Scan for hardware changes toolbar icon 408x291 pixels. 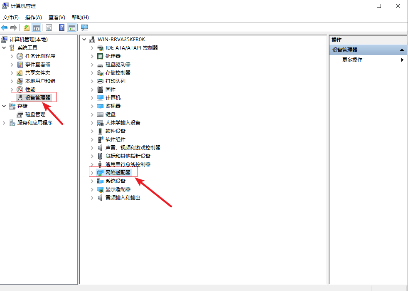pos(84,28)
